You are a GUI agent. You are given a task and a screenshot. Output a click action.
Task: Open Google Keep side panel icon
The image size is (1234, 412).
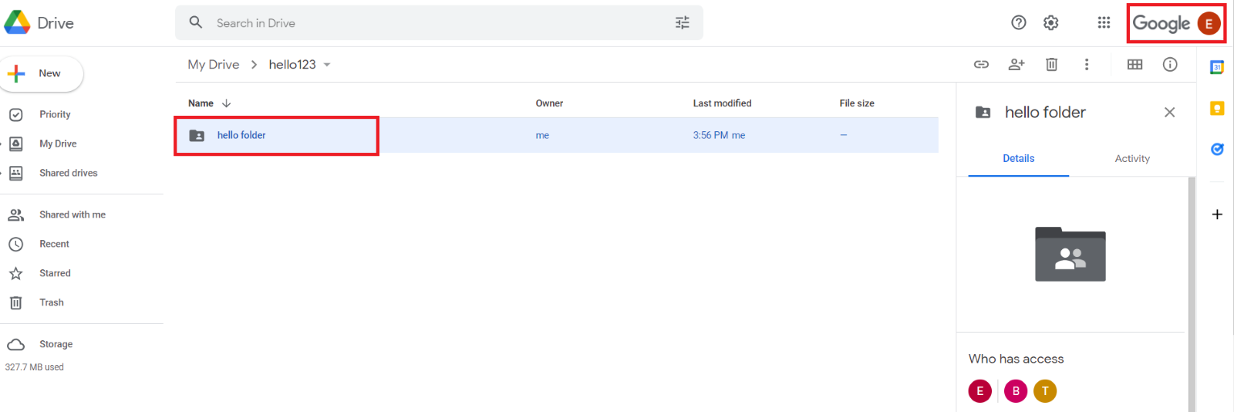click(1217, 109)
